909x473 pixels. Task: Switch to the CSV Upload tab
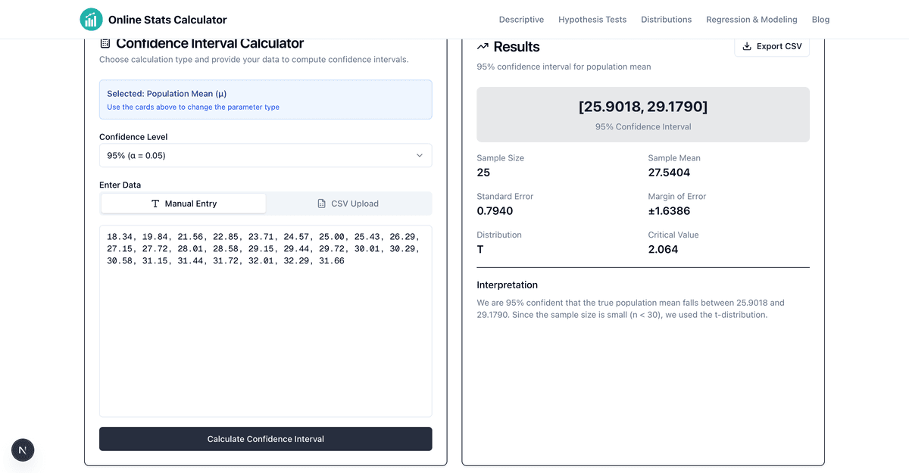[x=348, y=204]
